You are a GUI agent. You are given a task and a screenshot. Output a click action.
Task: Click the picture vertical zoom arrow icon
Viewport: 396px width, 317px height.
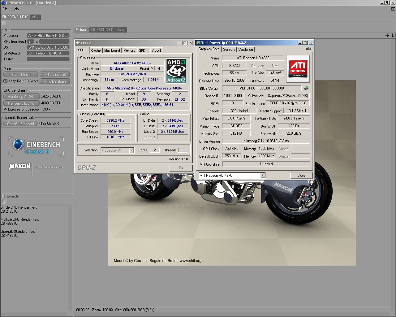(393, 36)
